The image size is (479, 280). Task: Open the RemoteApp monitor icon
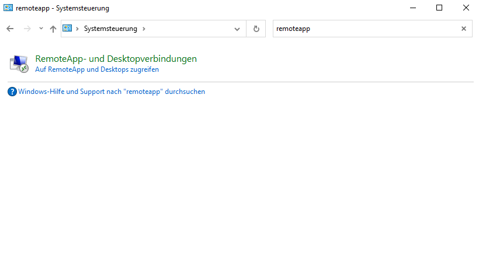click(x=19, y=64)
